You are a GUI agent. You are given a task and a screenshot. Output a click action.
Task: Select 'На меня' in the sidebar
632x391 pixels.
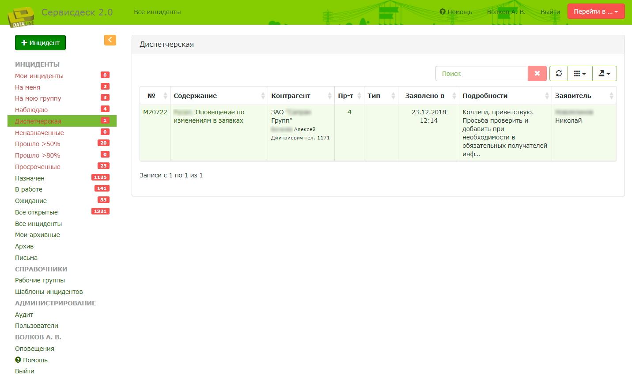pyautogui.click(x=27, y=87)
